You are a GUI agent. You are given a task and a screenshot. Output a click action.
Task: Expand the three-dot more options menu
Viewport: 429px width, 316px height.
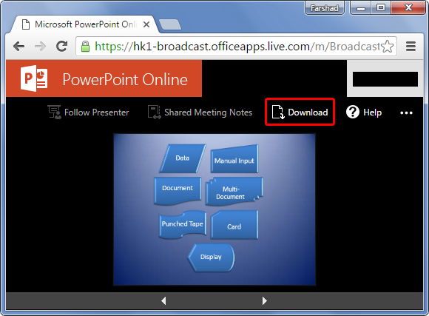point(406,112)
